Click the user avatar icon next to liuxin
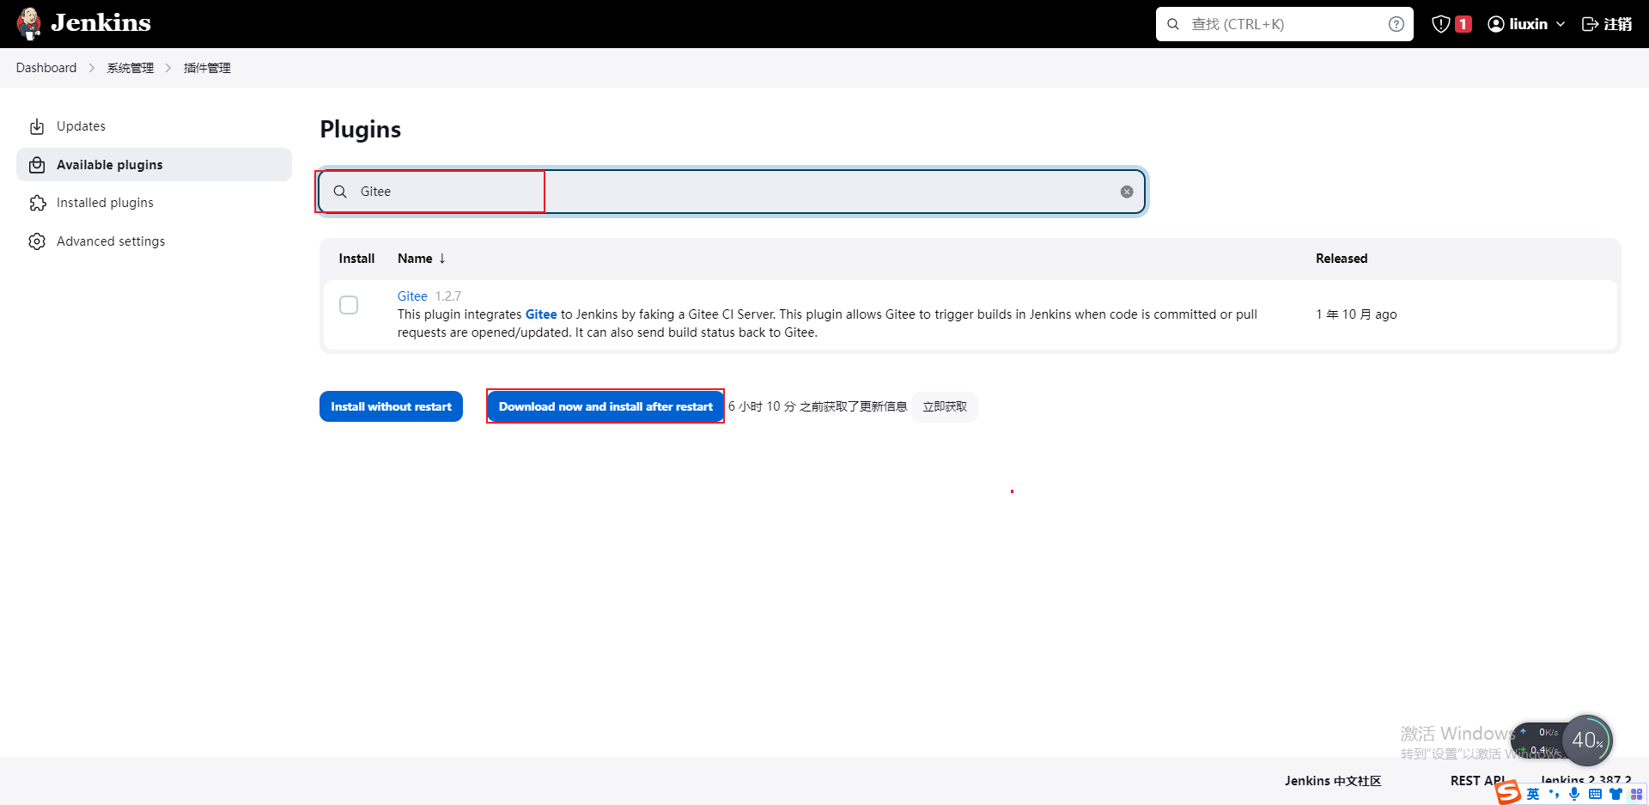1649x805 pixels. [x=1496, y=24]
